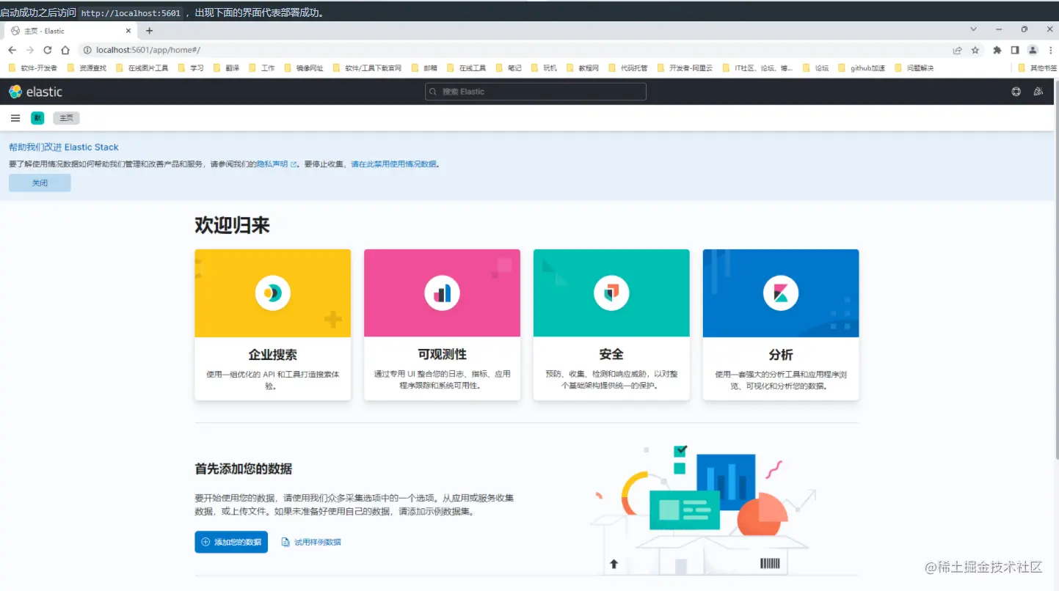This screenshot has height=591, width=1059.
Task: Open the 可观测性 solution card
Action: pyautogui.click(x=442, y=325)
